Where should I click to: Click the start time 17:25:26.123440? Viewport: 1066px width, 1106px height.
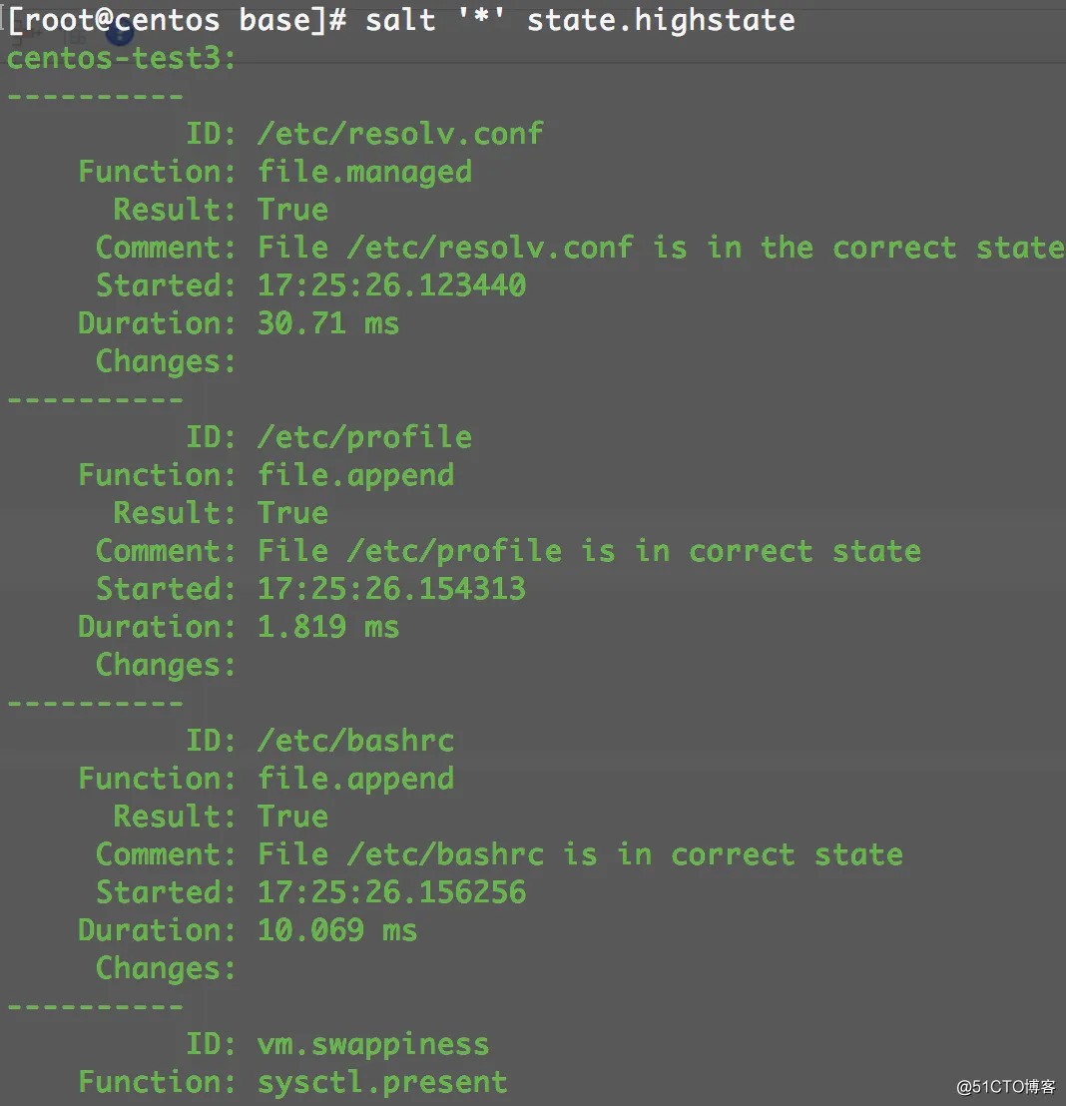click(x=391, y=285)
